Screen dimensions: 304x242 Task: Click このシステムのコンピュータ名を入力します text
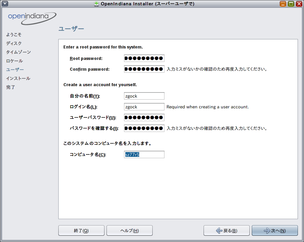107,143
